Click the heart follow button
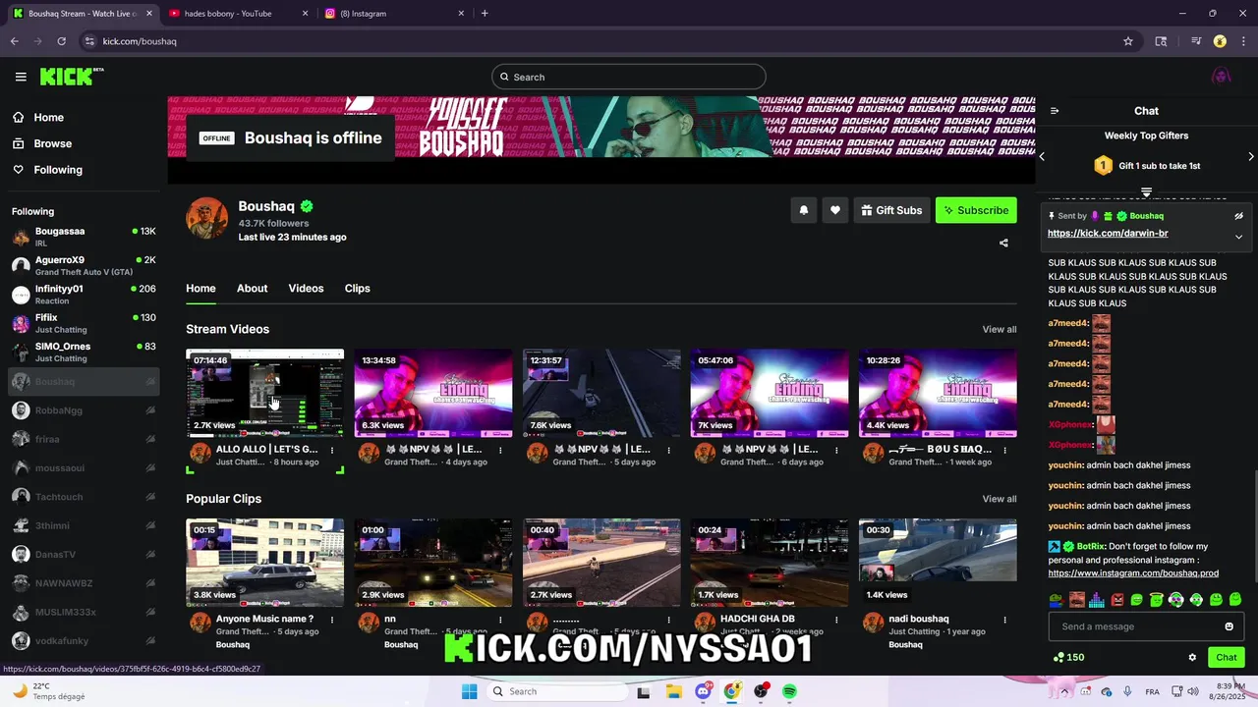Screen dimensions: 1258x707 (x=835, y=210)
